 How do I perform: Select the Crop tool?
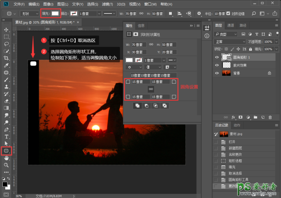pos(6,58)
